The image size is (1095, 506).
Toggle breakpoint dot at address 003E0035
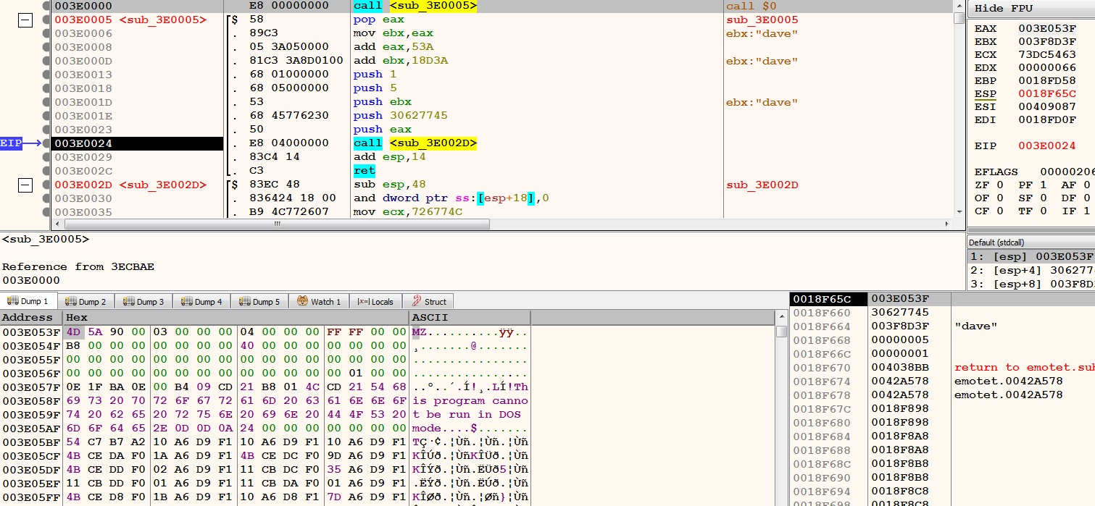point(46,212)
